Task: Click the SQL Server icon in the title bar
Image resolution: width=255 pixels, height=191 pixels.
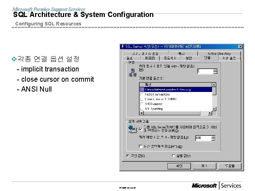Action: pos(123,46)
